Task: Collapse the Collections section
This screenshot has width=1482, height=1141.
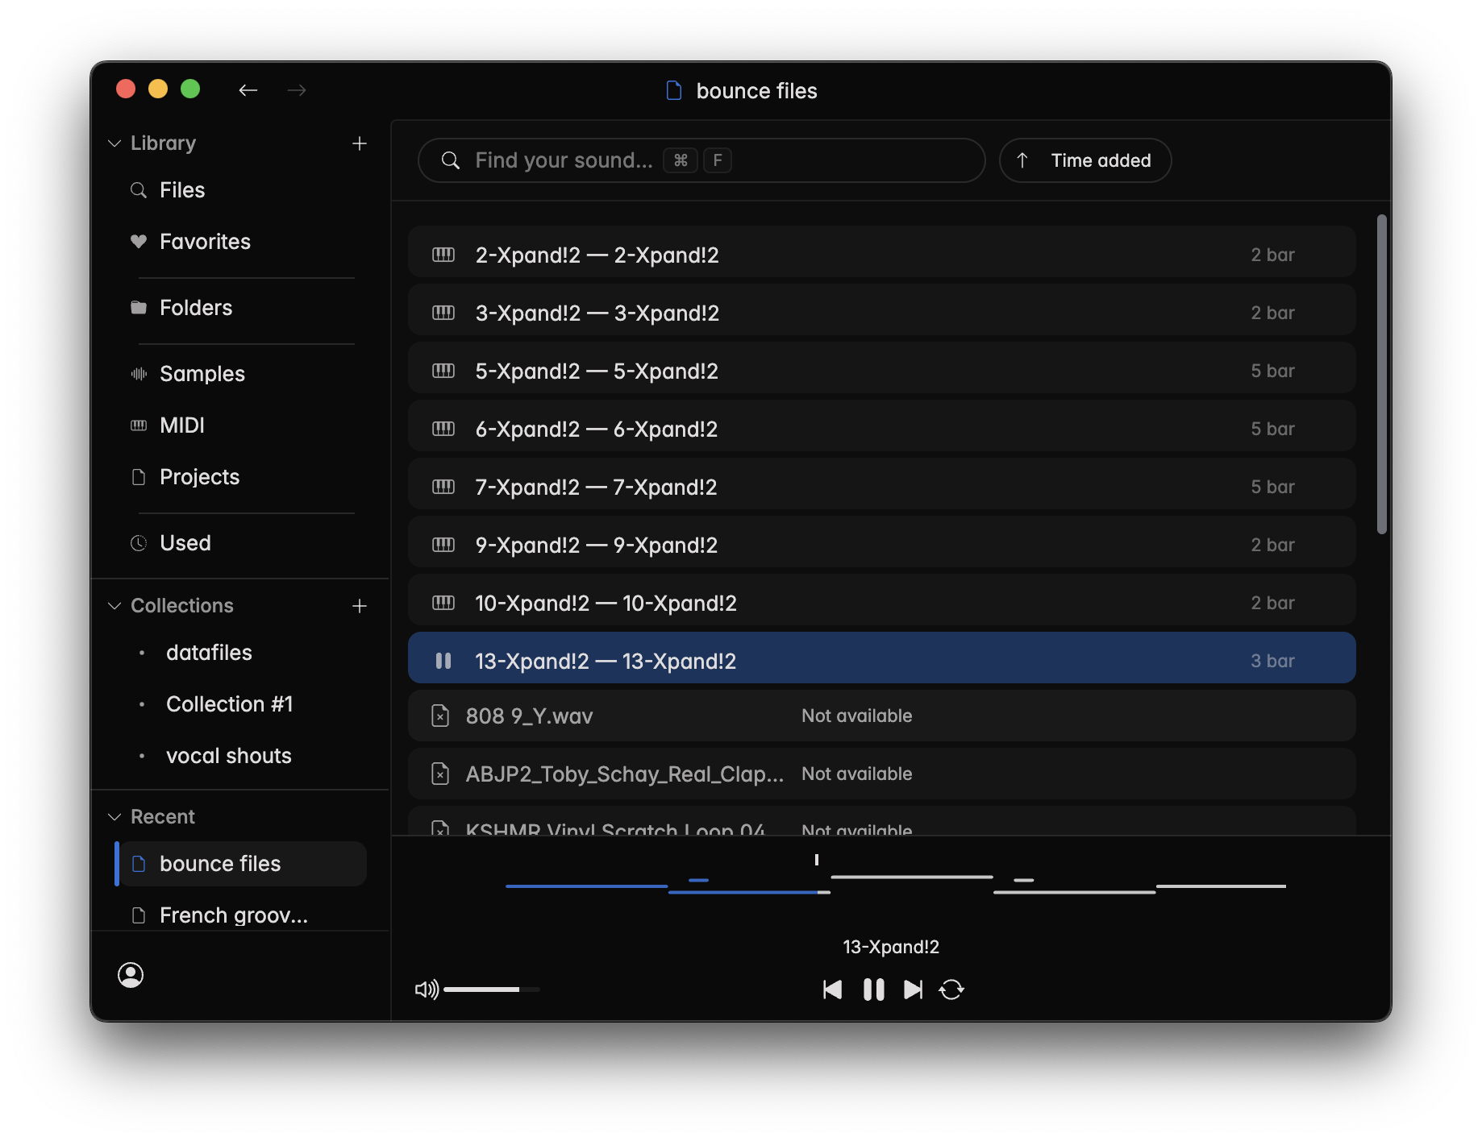Action: 114,606
